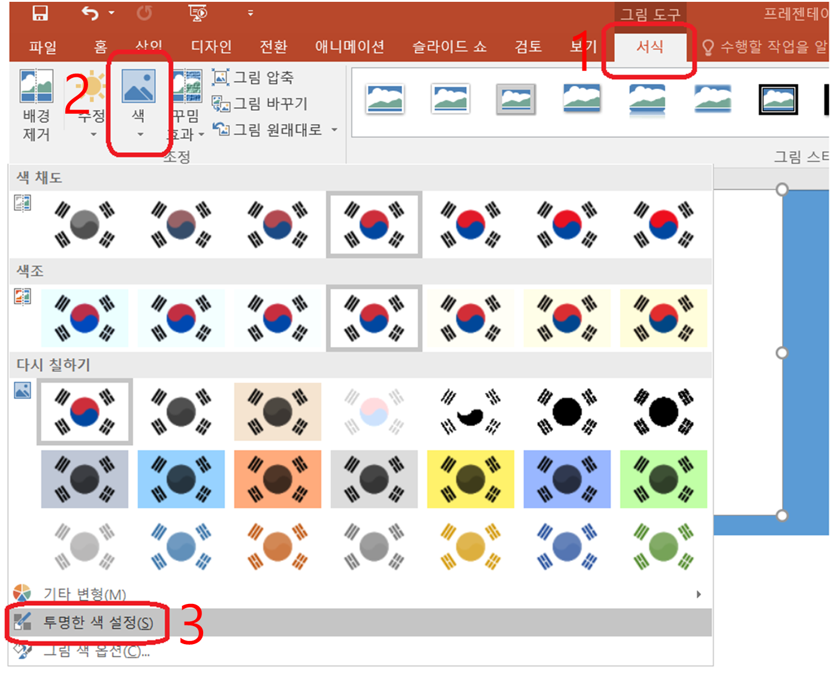Screen dimensions: 830x689
Task: Open the 파일 tab
Action: coord(43,47)
